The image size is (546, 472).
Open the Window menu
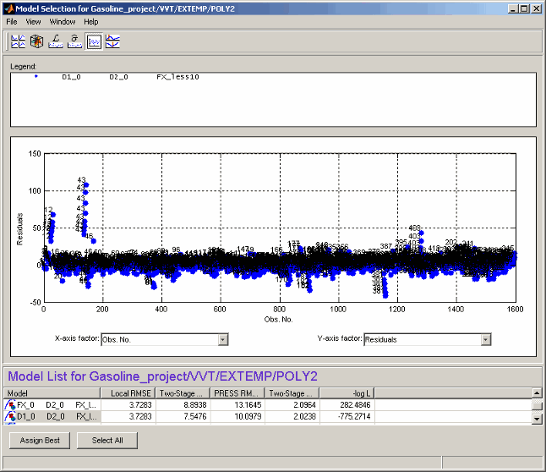tap(62, 21)
